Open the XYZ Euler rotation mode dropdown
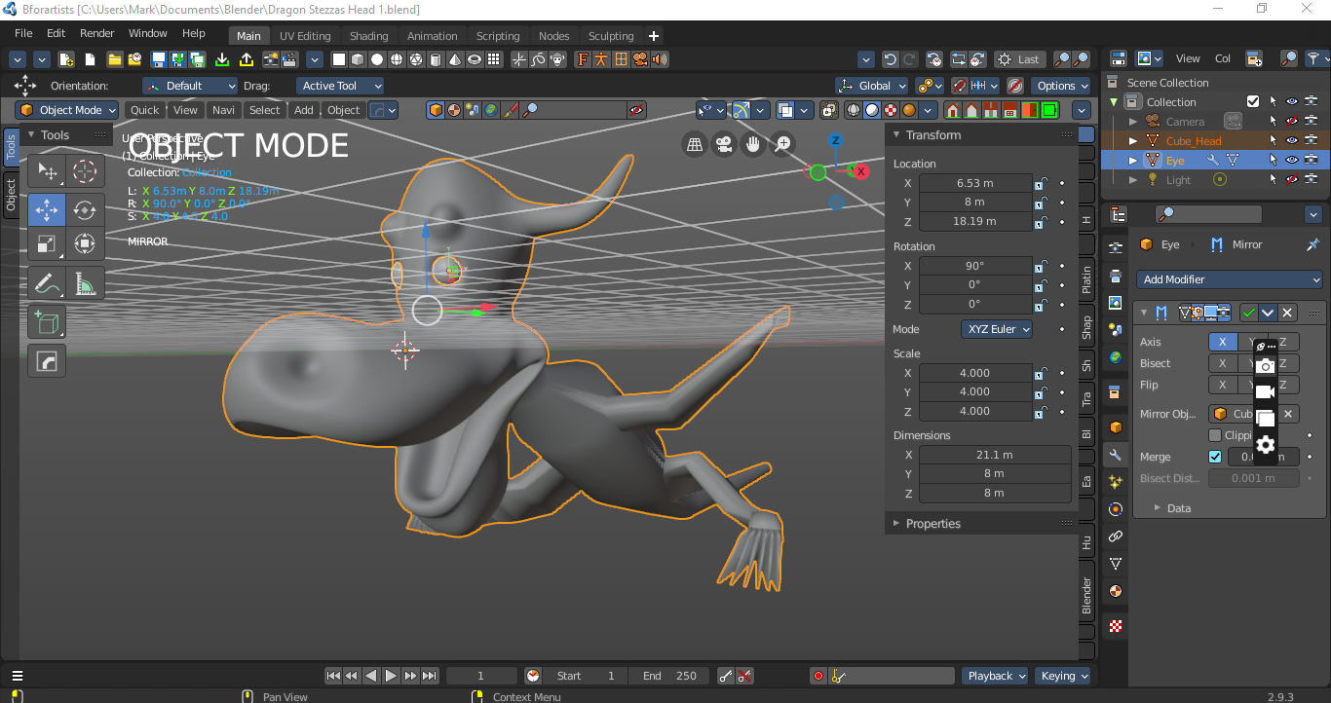The image size is (1331, 703). tap(997, 329)
